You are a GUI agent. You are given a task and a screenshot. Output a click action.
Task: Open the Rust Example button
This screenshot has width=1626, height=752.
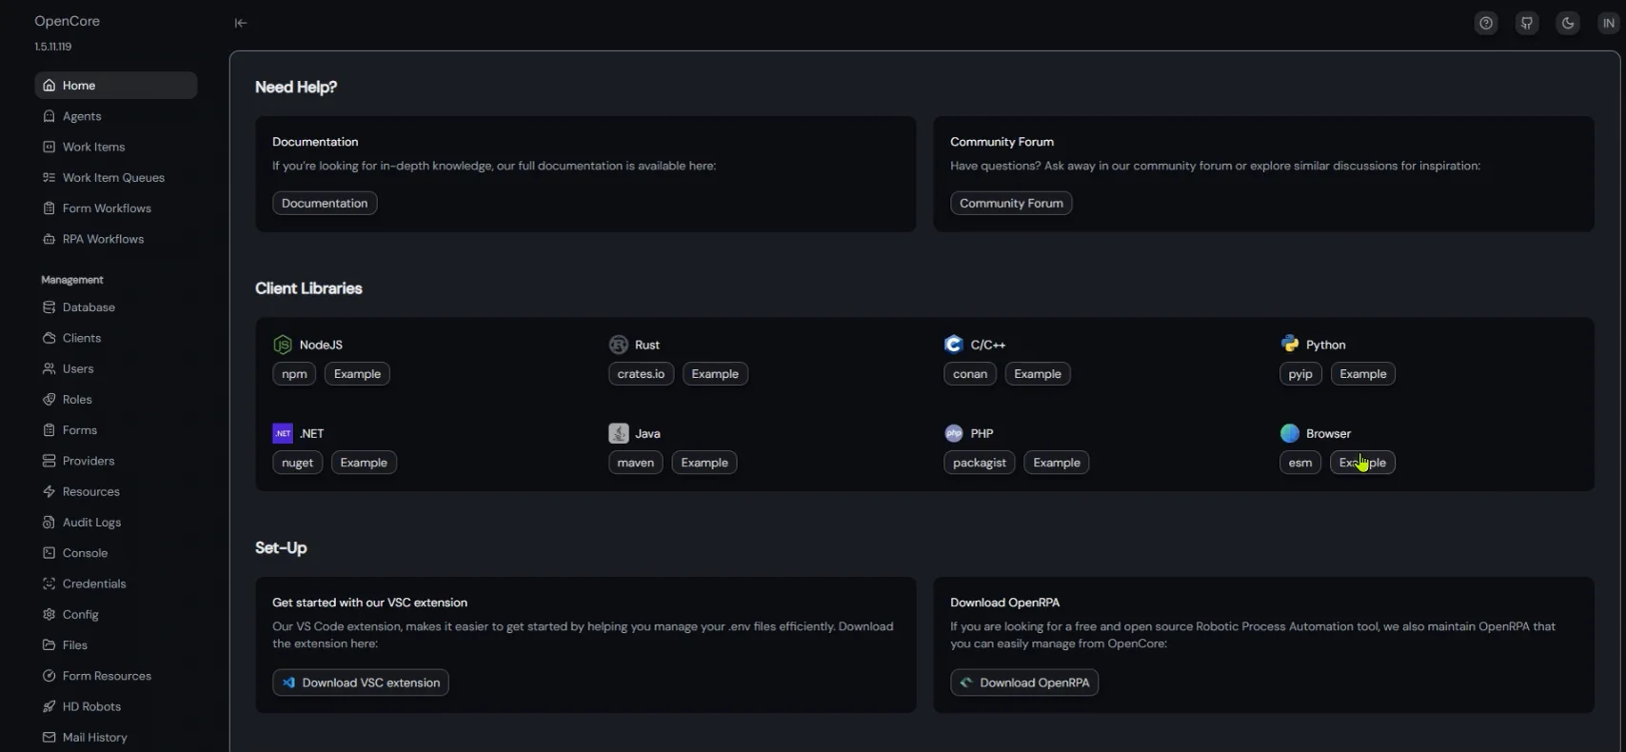[x=715, y=374]
